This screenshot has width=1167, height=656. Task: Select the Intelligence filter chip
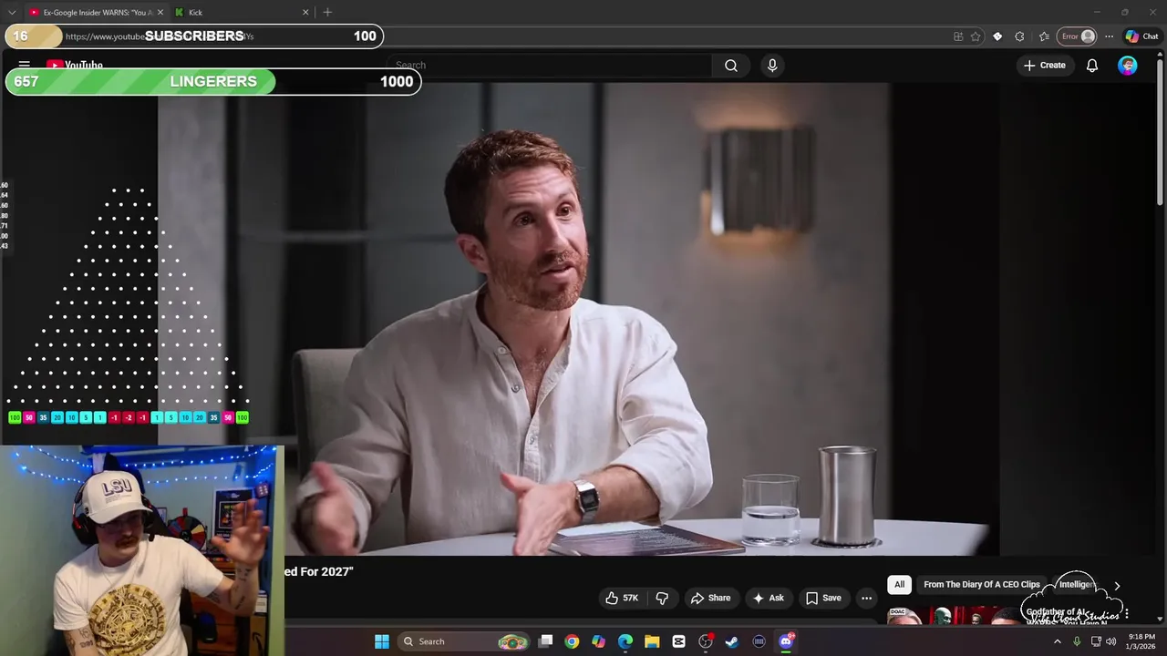pyautogui.click(x=1076, y=584)
